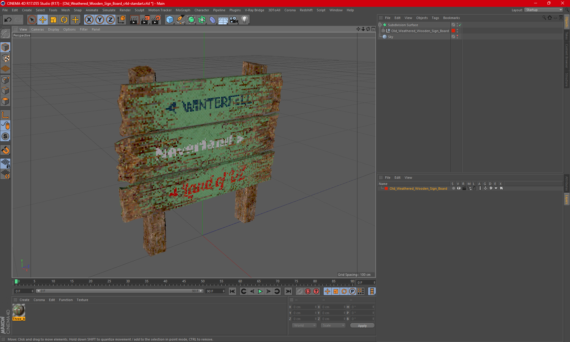Toggle Y-axis lock

(x=100, y=20)
